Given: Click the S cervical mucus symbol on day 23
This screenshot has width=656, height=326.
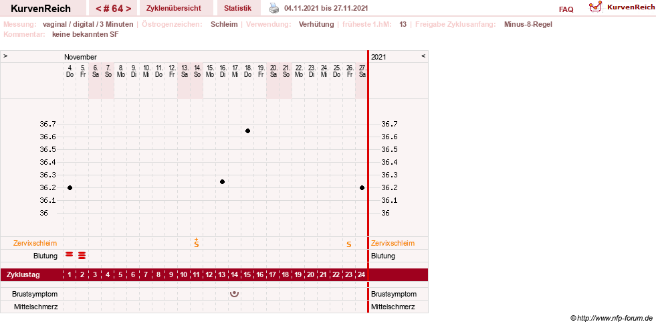Looking at the screenshot, I should [x=349, y=244].
